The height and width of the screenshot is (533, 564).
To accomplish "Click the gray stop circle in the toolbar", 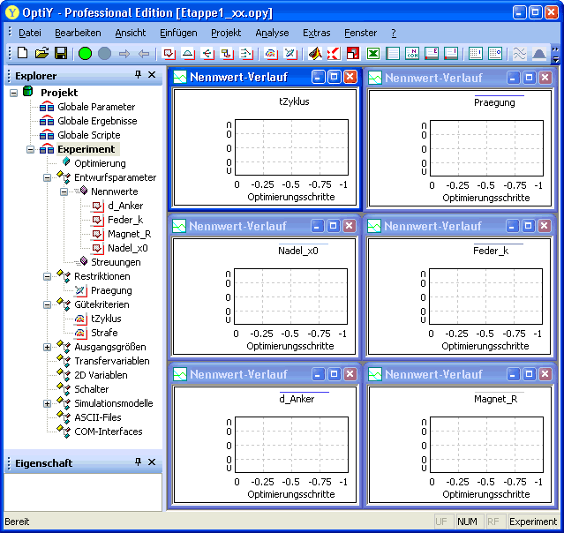I will click(104, 54).
